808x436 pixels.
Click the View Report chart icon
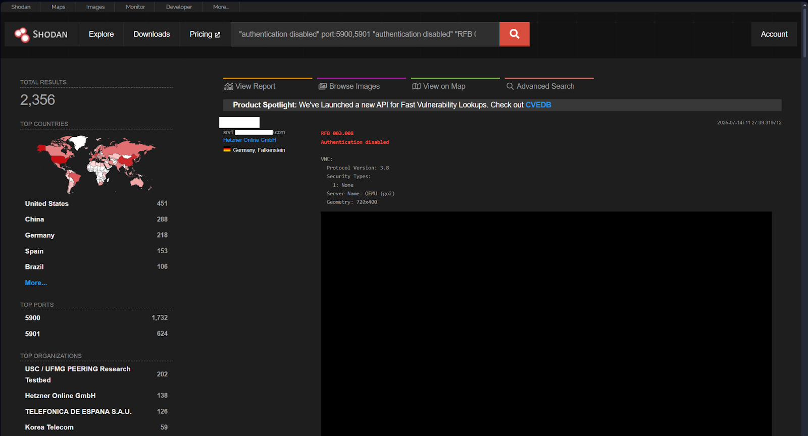[x=229, y=86]
